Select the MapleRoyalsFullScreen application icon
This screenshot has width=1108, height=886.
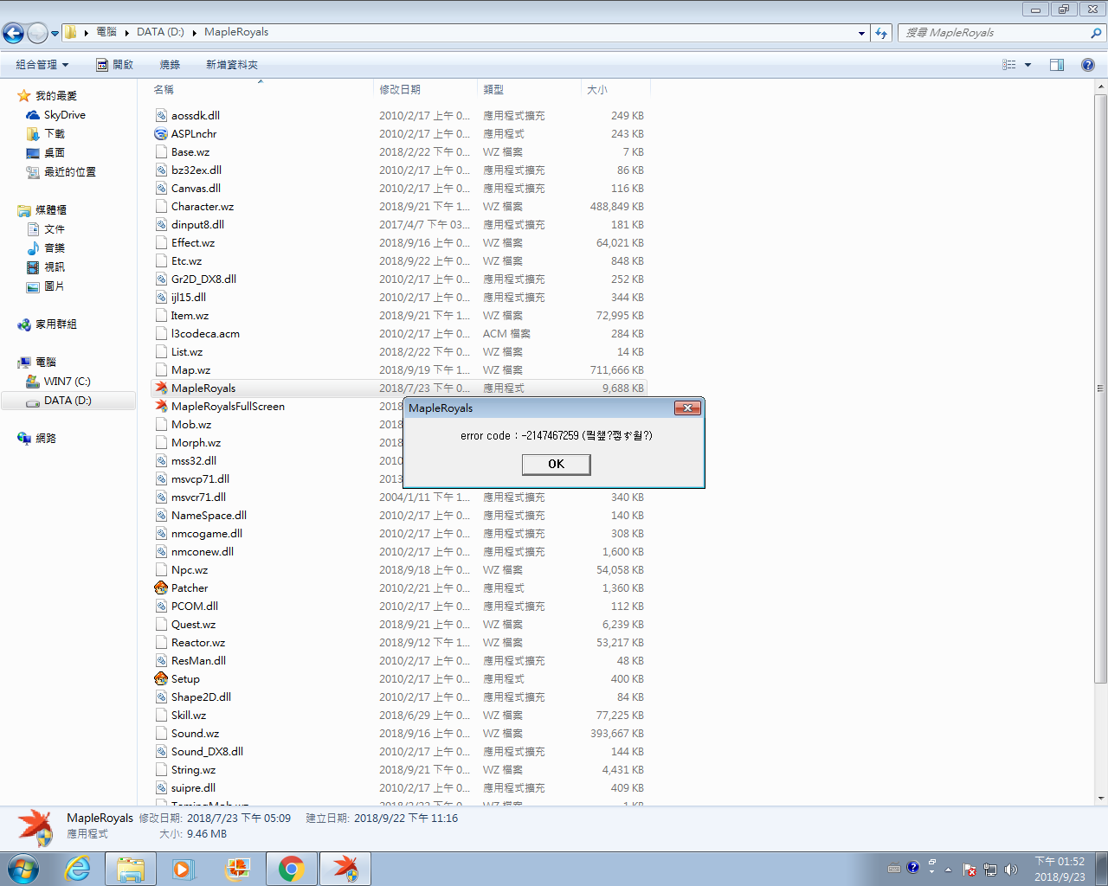click(x=161, y=406)
